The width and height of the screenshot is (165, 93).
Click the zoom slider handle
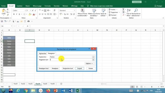(152, 87)
